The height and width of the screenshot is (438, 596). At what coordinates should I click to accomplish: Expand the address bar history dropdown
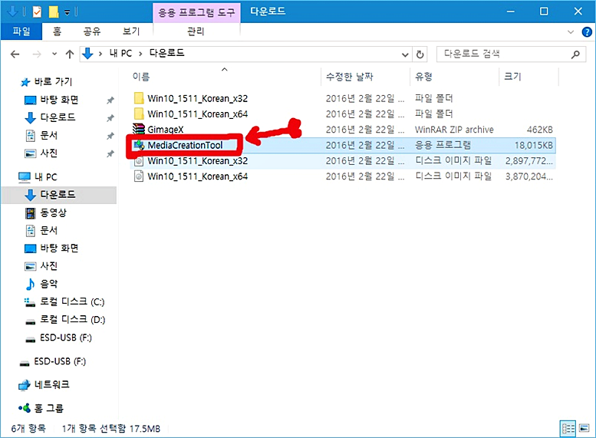(405, 54)
